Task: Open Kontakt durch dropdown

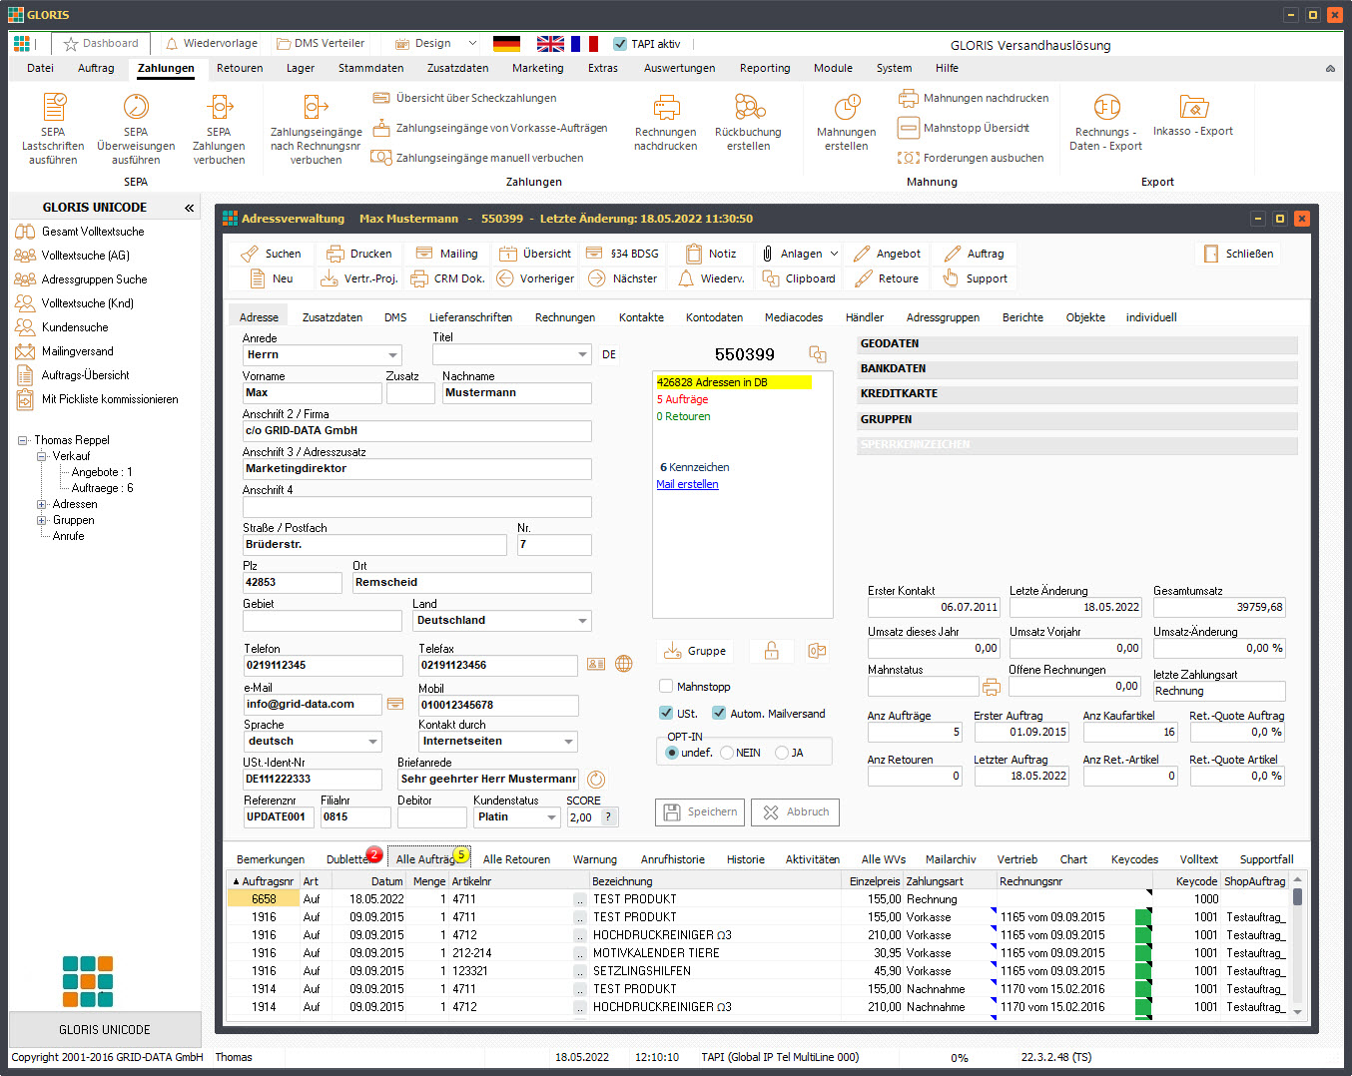Action: pyautogui.click(x=569, y=742)
